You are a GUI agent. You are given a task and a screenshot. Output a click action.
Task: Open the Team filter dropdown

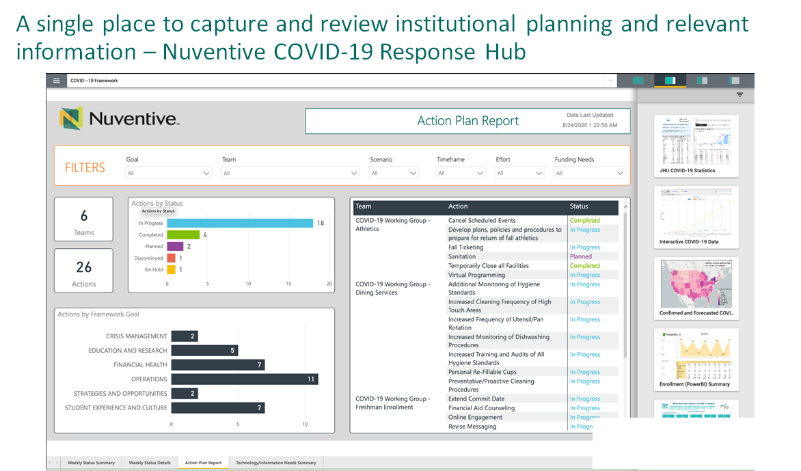tap(290, 173)
